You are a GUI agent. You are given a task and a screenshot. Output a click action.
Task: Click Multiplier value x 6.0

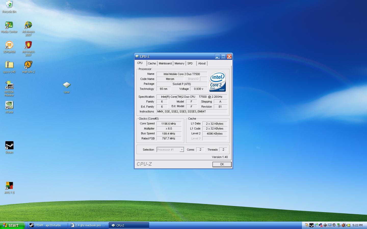[169, 128]
